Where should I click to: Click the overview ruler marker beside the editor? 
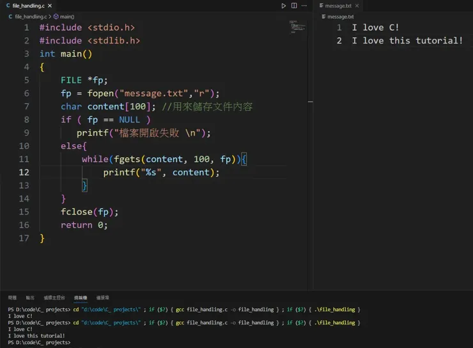point(310,102)
